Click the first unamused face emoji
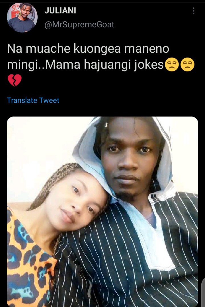Image resolution: width=205 pixels, height=307 pixels. click(x=172, y=65)
